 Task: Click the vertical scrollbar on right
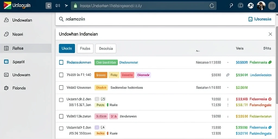tap(277, 66)
